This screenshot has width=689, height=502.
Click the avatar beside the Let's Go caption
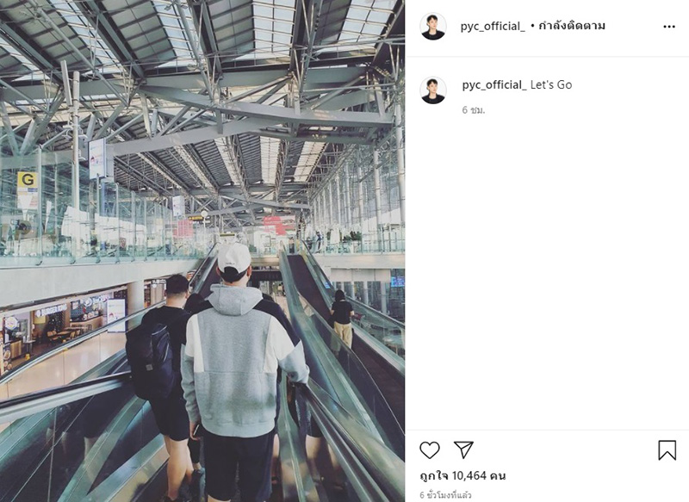point(433,90)
